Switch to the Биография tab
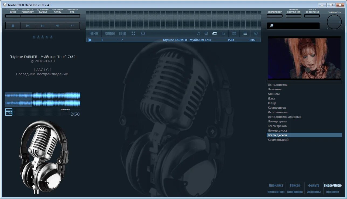347x199 pixels. click(295, 192)
